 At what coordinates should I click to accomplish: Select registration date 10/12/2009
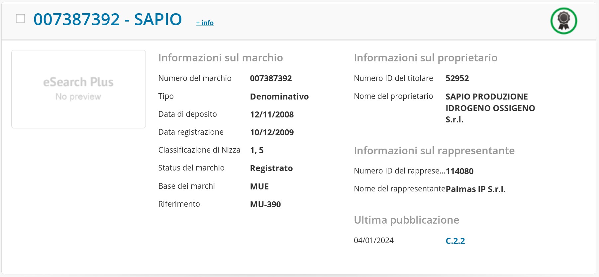pos(272,132)
